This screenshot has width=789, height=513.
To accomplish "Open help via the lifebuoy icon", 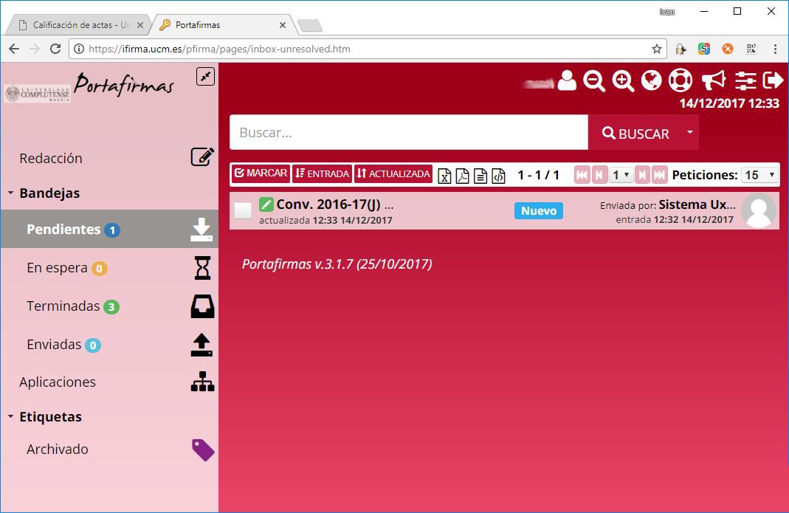I will [680, 80].
